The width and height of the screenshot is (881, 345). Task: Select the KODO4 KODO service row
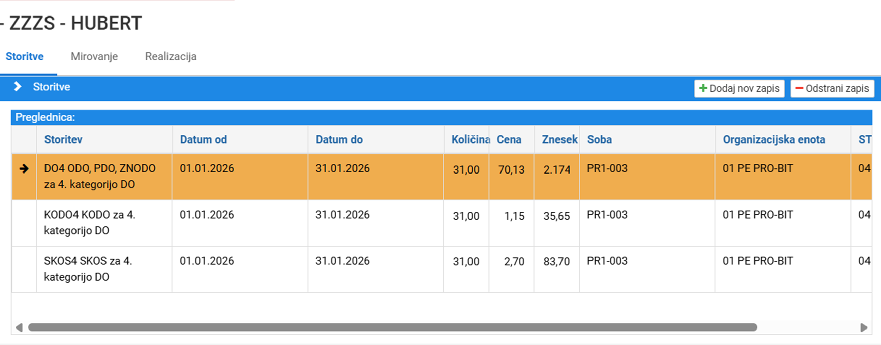click(x=442, y=223)
